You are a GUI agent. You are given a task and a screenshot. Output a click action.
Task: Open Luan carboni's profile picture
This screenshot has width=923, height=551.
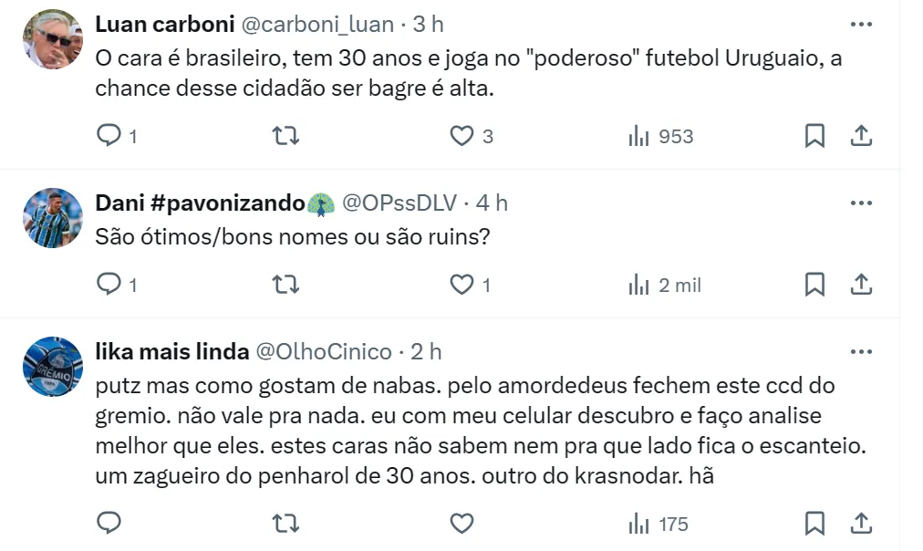[x=52, y=39]
